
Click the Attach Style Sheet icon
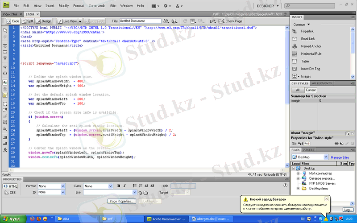(336, 143)
